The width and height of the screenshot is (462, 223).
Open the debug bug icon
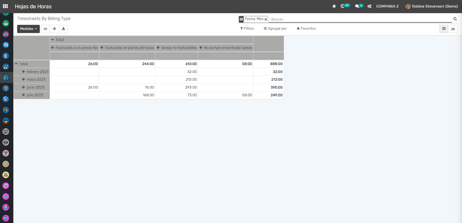[x=334, y=6]
